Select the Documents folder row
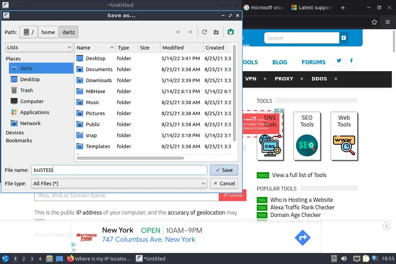The width and height of the screenshot is (396, 264). click(153, 69)
